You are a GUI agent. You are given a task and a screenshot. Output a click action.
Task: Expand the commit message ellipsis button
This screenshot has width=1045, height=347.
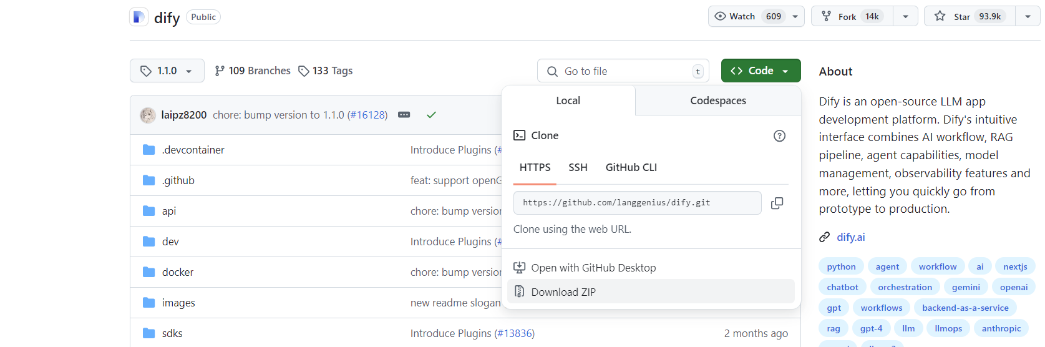point(404,115)
